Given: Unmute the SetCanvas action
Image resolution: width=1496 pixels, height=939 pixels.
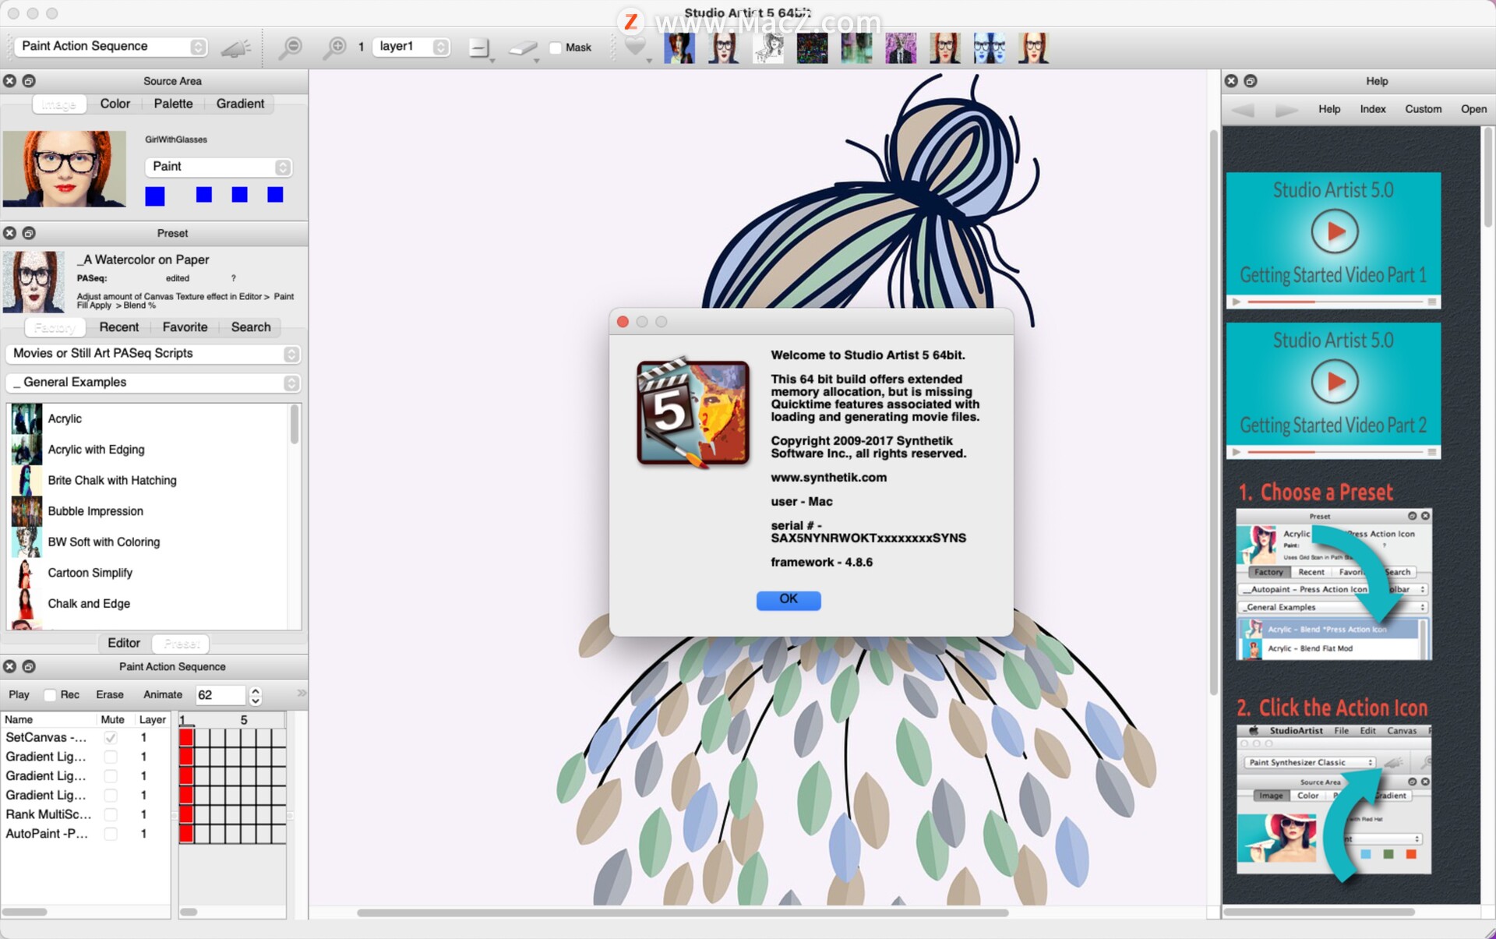Looking at the screenshot, I should tap(111, 737).
